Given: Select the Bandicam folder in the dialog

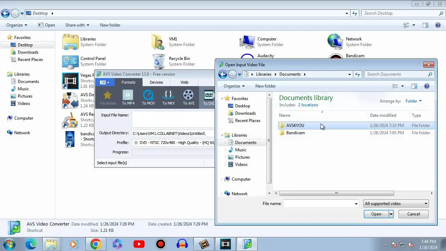Looking at the screenshot, I should pos(295,133).
